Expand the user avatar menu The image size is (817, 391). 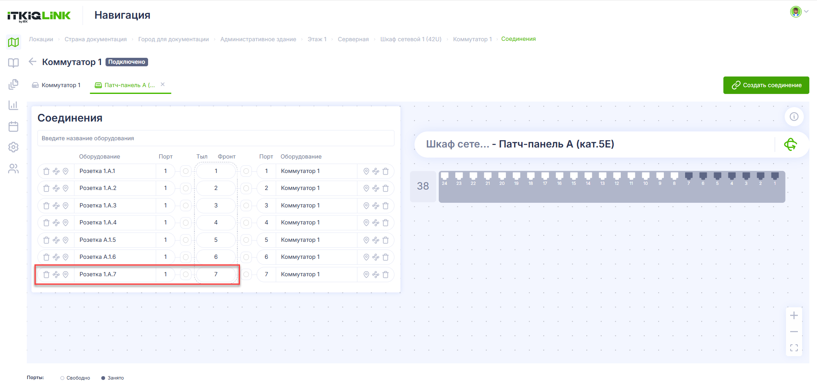tap(799, 11)
